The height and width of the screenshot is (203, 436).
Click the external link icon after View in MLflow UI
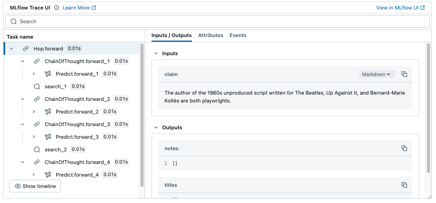tap(423, 8)
